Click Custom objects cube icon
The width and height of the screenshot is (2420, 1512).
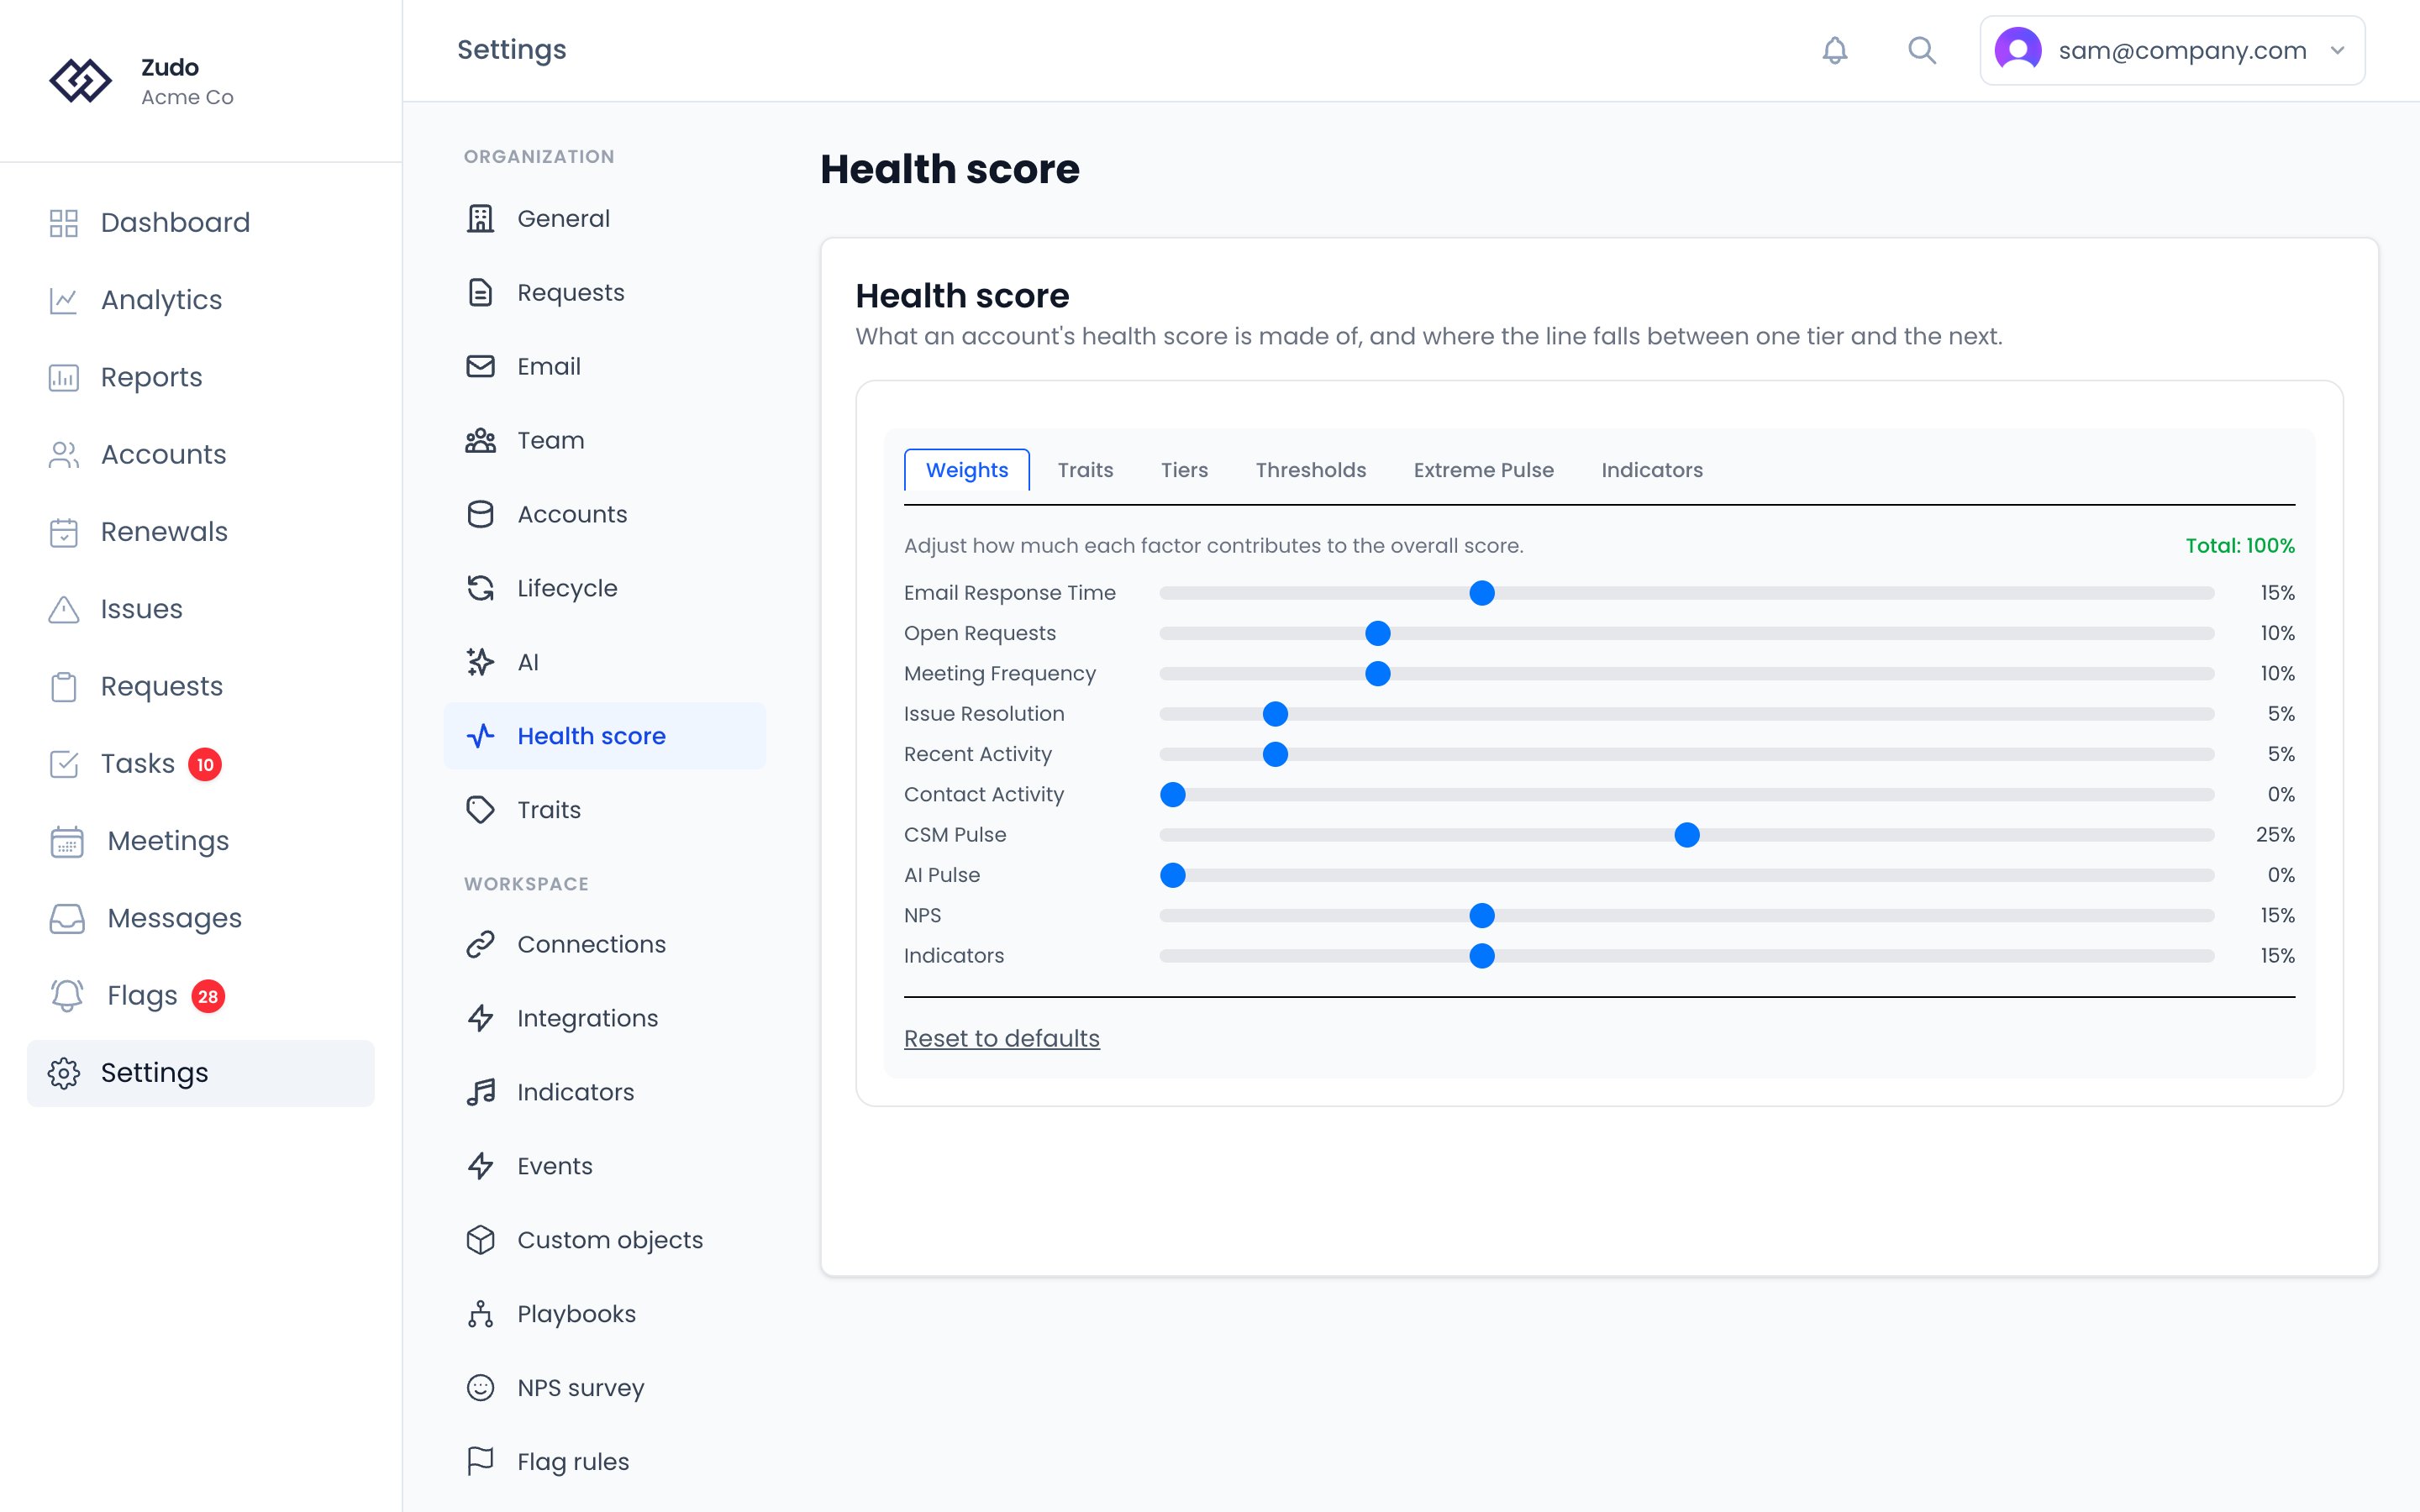(x=481, y=1240)
